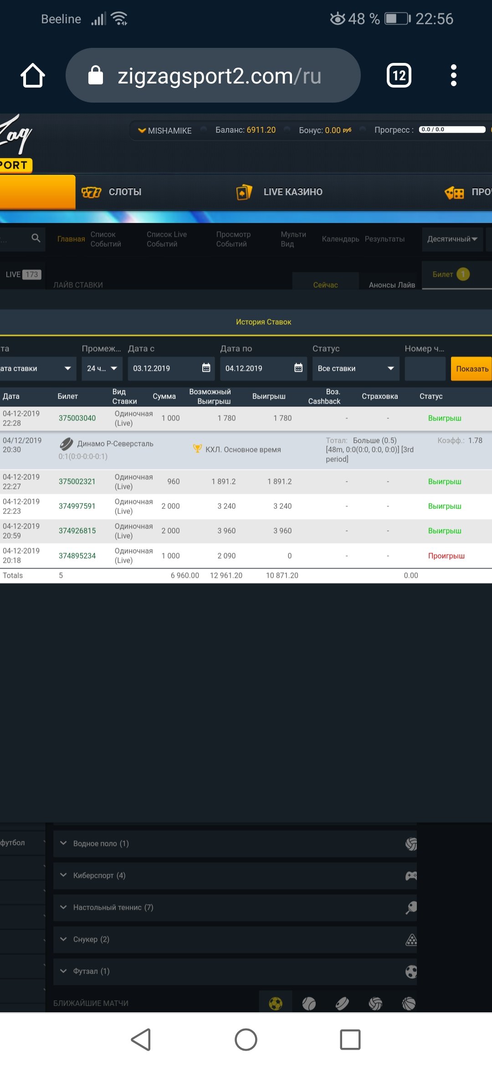Open the LIVE КАЗИНО section
Image resolution: width=492 pixels, height=1067 pixels.
coord(279,192)
